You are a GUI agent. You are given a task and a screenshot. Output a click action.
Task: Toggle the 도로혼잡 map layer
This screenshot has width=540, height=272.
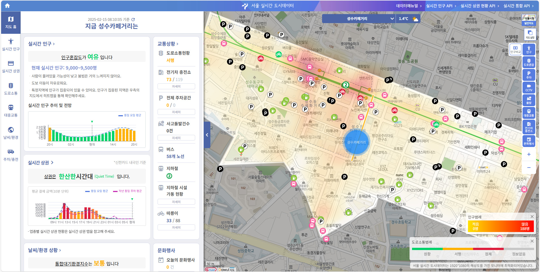click(529, 62)
